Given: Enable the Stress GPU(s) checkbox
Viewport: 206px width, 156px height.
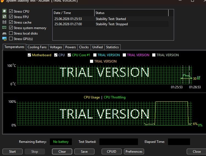Looking at the screenshot, I should [x=11, y=39].
